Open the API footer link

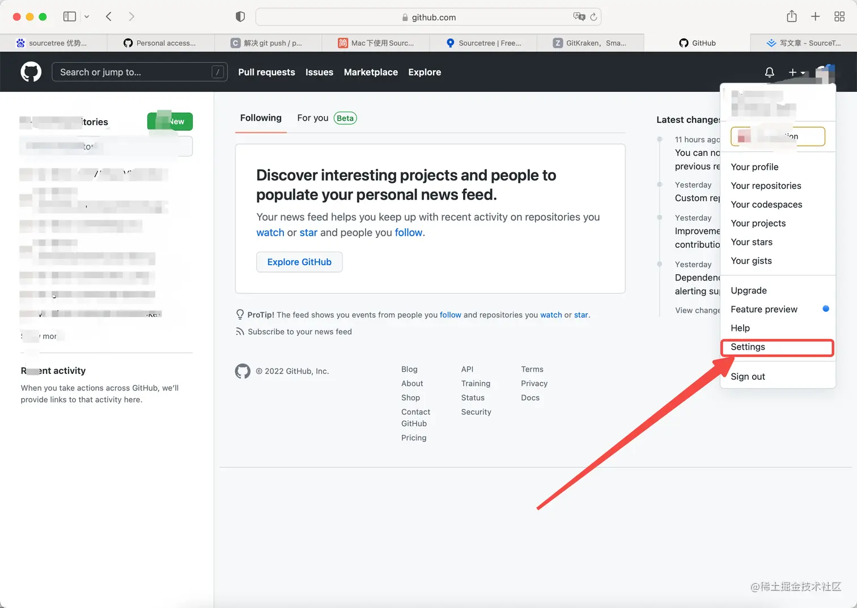tap(467, 369)
